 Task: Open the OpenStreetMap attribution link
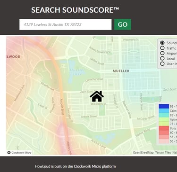(x=143, y=152)
